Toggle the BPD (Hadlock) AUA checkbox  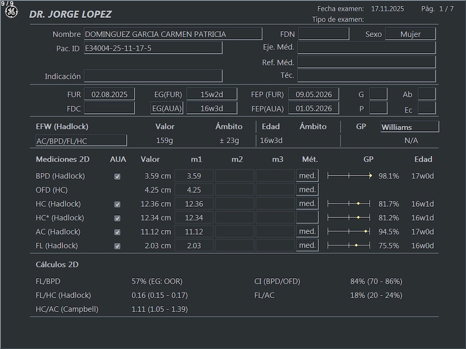(x=118, y=177)
